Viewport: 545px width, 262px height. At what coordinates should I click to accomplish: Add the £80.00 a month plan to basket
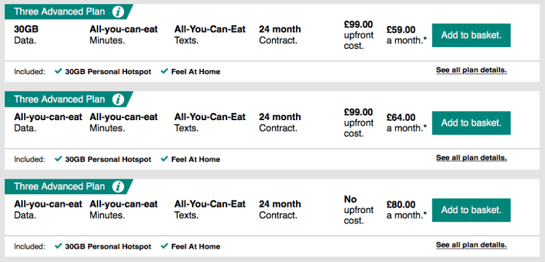coord(471,210)
